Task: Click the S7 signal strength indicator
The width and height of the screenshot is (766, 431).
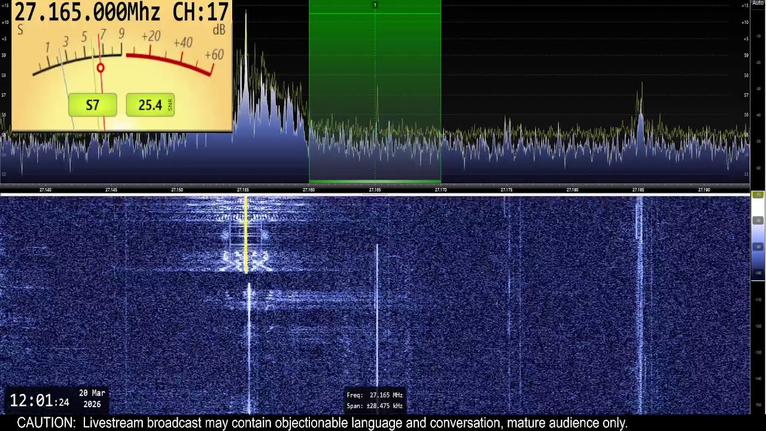Action: click(92, 105)
